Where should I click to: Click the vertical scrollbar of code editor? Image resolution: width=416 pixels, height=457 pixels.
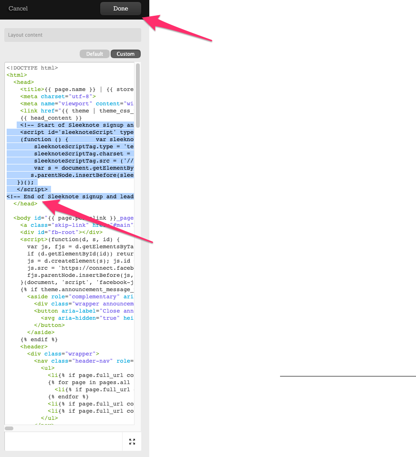[138, 96]
